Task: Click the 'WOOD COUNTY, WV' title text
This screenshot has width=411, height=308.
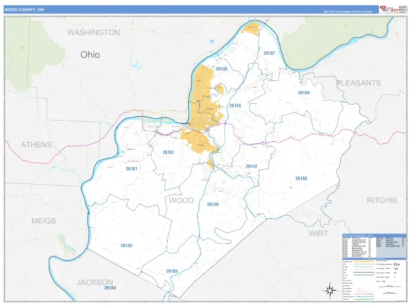Action: 24,10
